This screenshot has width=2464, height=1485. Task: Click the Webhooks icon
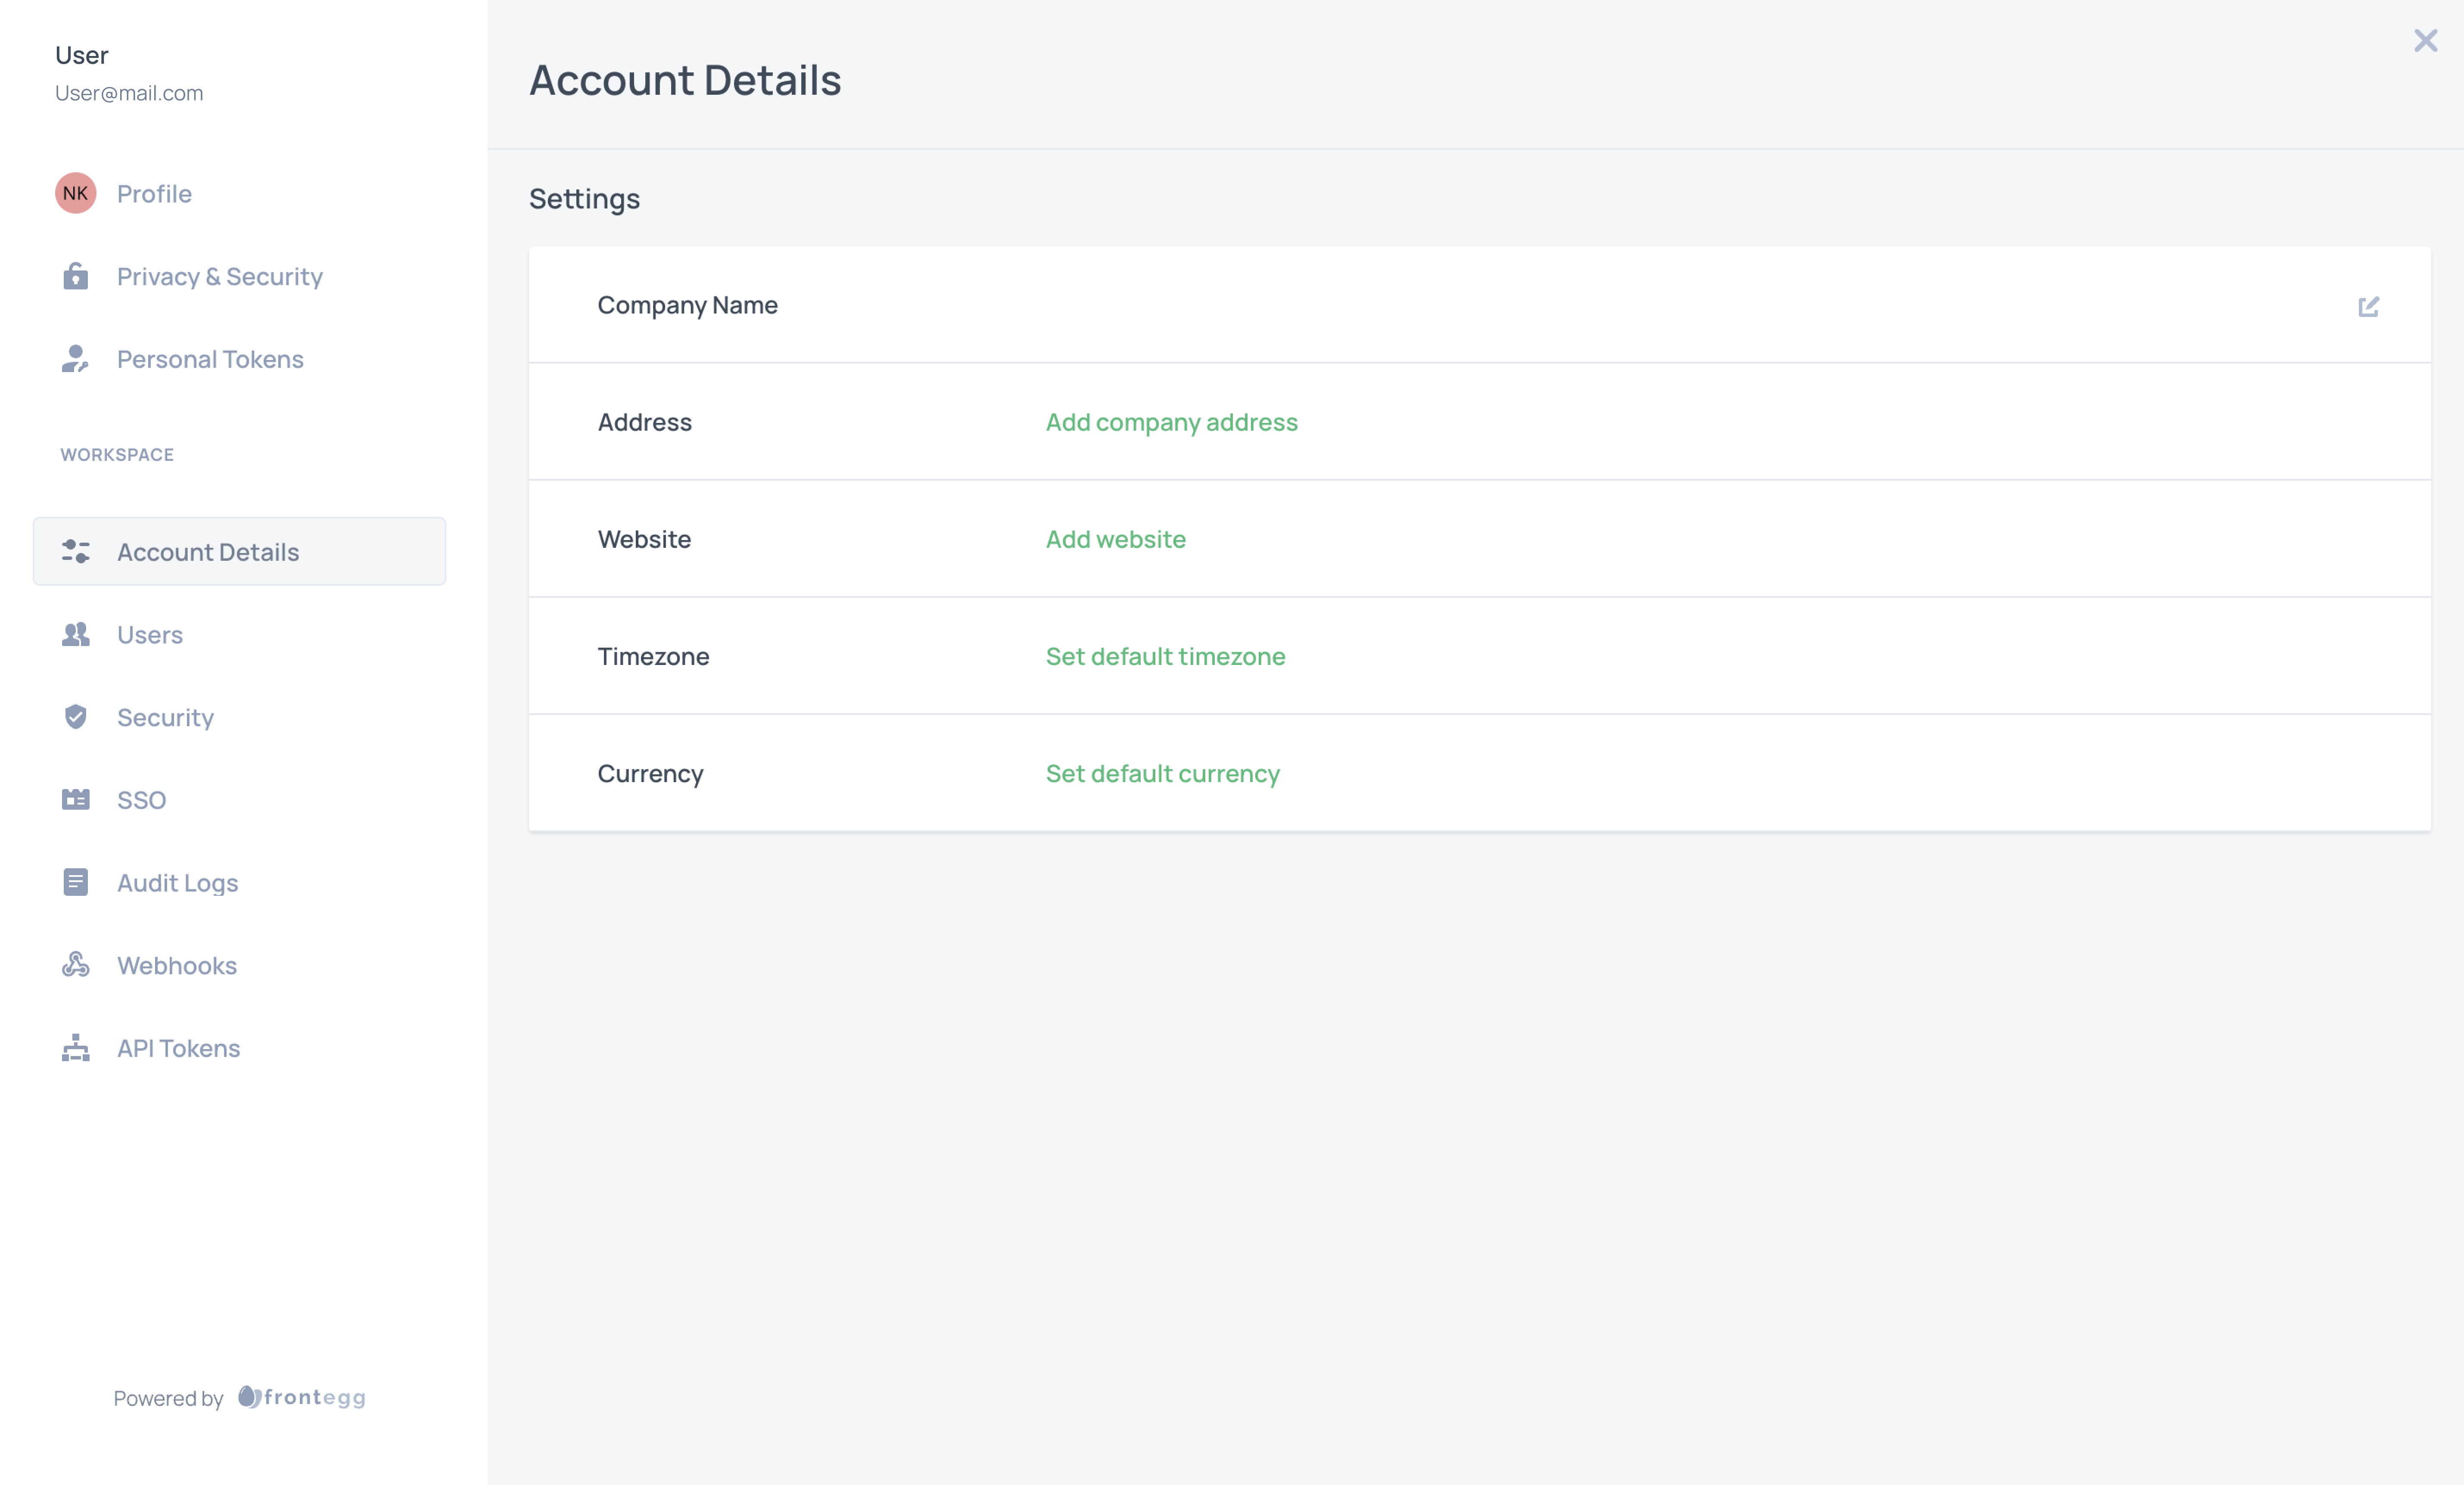76,965
